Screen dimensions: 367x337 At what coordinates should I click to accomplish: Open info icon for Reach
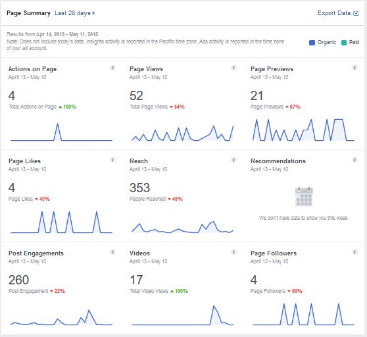233,160
